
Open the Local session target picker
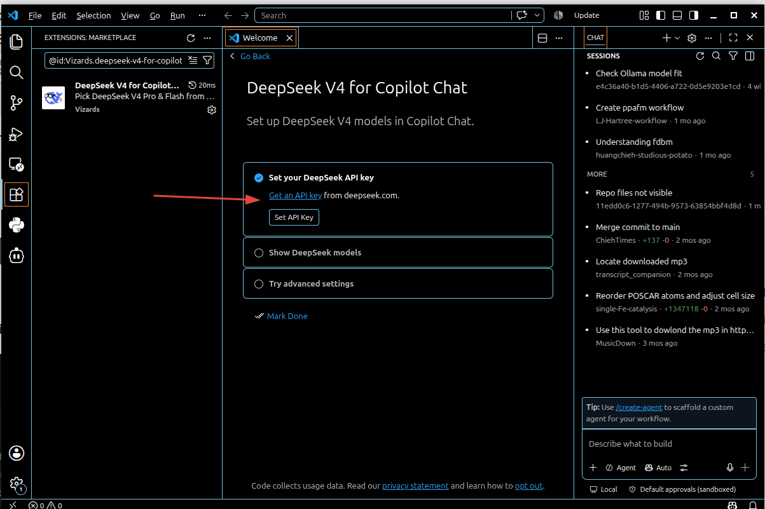pyautogui.click(x=604, y=489)
